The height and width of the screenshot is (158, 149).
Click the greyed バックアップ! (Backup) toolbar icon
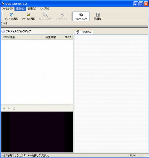(x=62, y=16)
